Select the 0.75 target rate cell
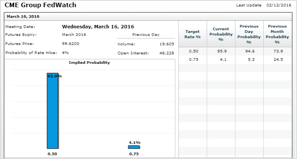 [194, 60]
